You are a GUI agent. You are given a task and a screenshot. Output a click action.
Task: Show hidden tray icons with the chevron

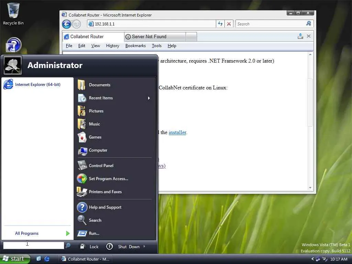[x=312, y=259]
